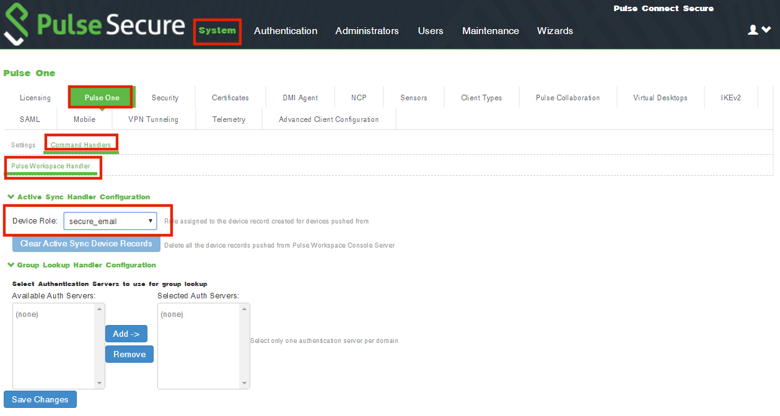Click the Pulse Secure logo
The width and height of the screenshot is (780, 416).
[x=94, y=25]
